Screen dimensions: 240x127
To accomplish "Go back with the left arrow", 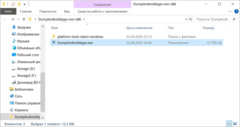I will pos(5,19).
